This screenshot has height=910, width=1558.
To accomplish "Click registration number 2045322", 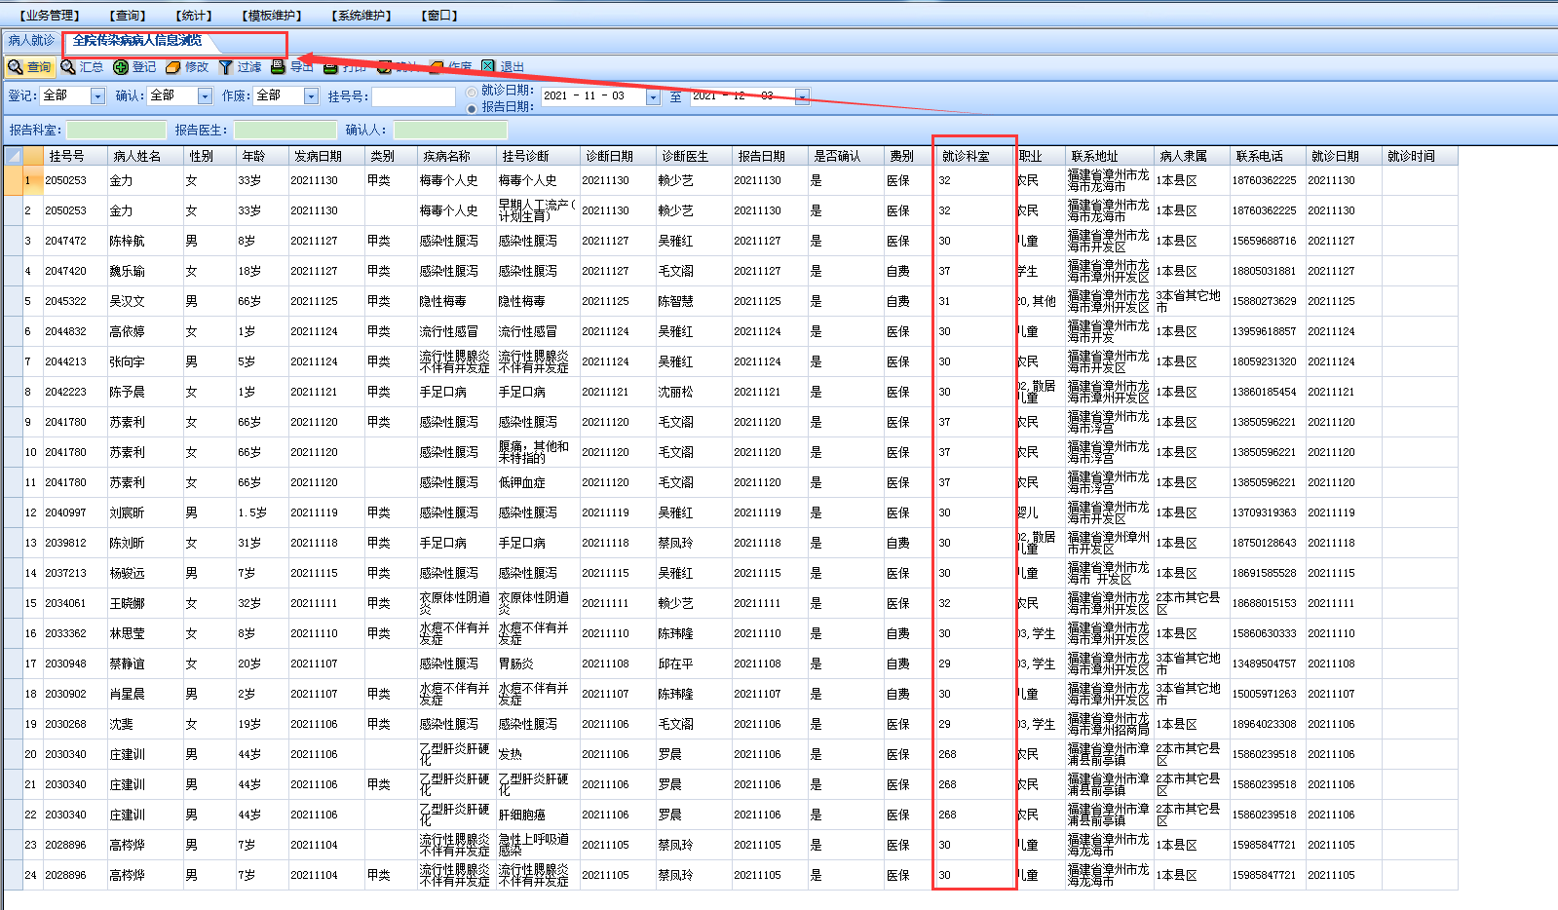I will (x=65, y=302).
